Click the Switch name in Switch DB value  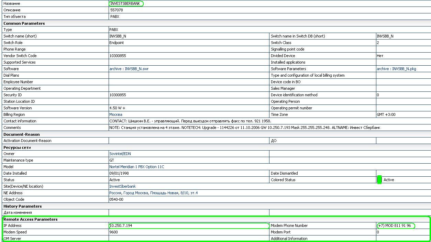tap(385, 36)
